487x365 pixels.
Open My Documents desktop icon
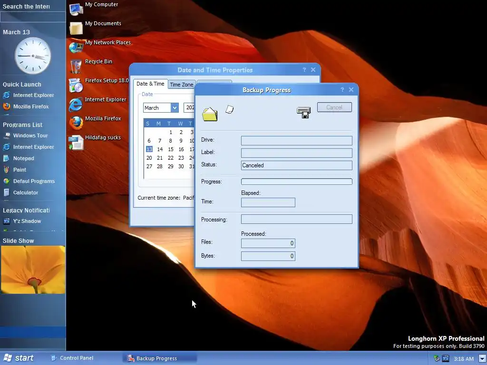(x=76, y=28)
